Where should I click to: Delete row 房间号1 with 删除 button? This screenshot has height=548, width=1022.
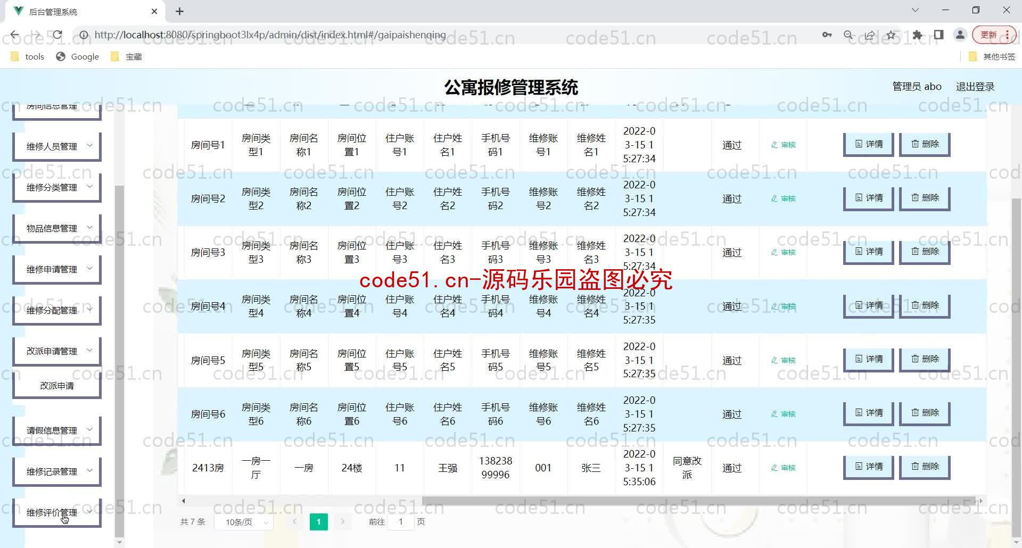(x=925, y=144)
